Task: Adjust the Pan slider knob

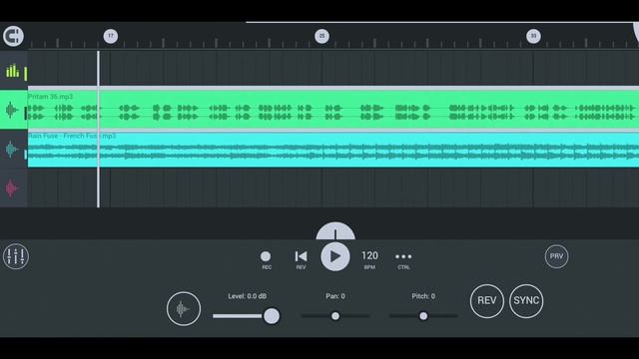Action: click(x=335, y=316)
